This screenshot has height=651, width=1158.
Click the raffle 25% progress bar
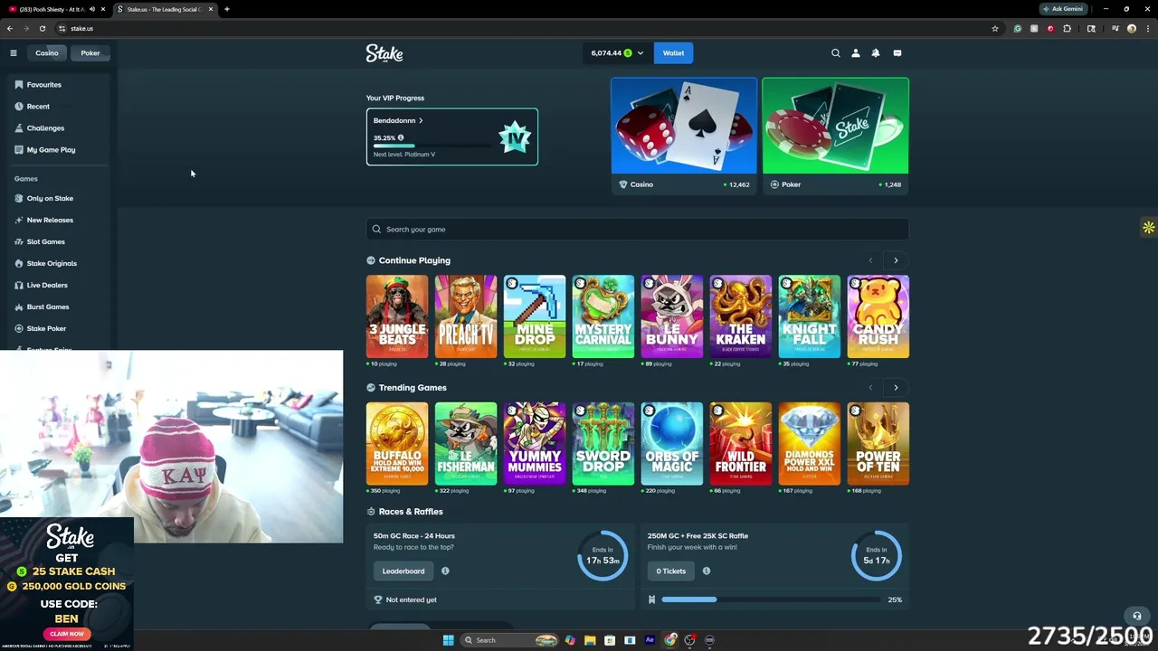tap(770, 599)
